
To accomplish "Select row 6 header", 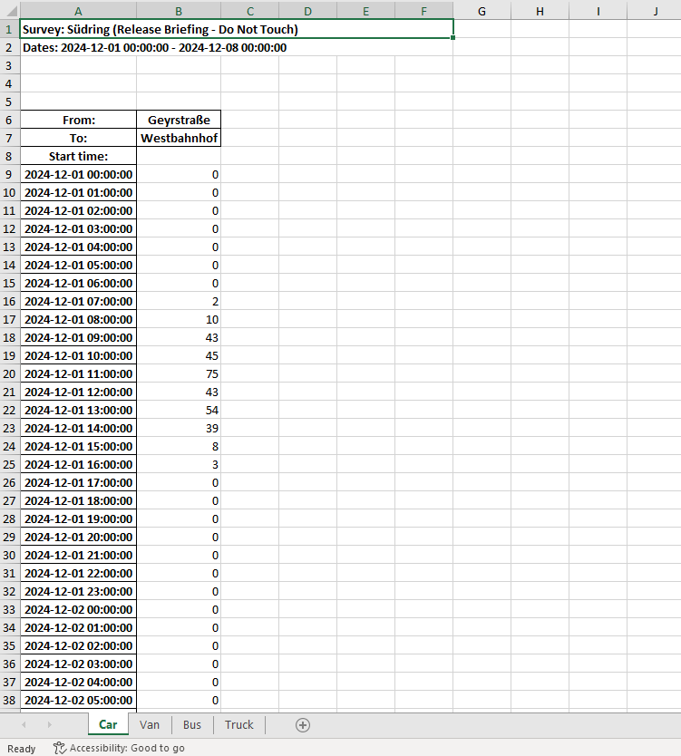I will click(x=10, y=120).
